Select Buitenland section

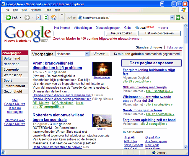15,58
